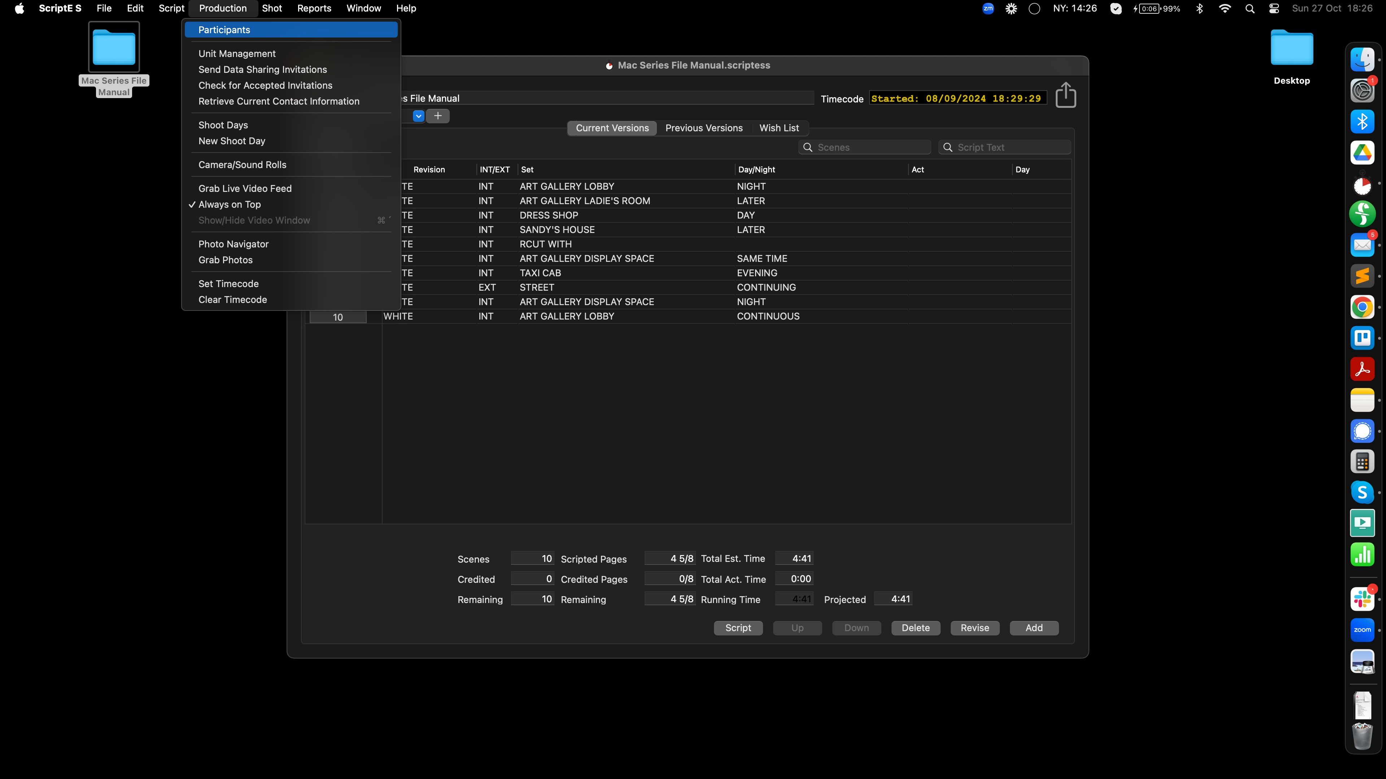This screenshot has width=1386, height=779.
Task: Open Slack from the dock
Action: point(1362,598)
